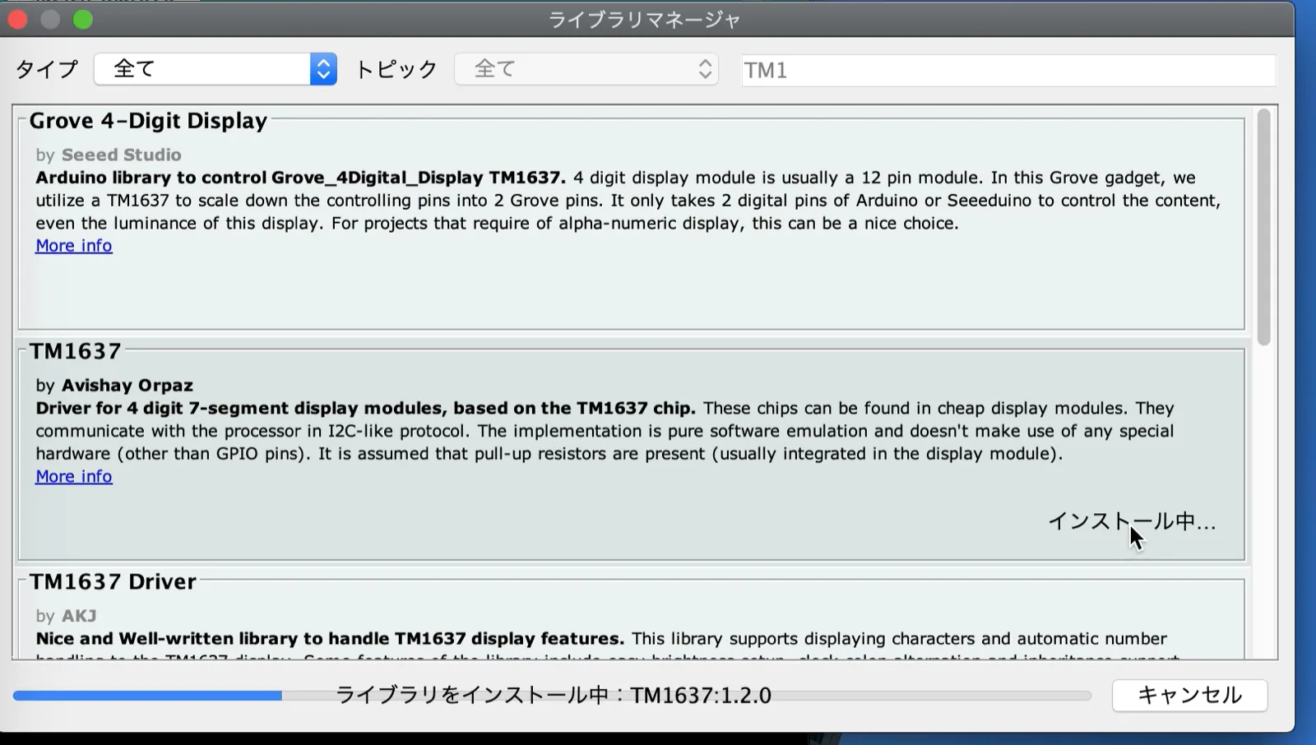Click the AKJ author name

(x=79, y=616)
